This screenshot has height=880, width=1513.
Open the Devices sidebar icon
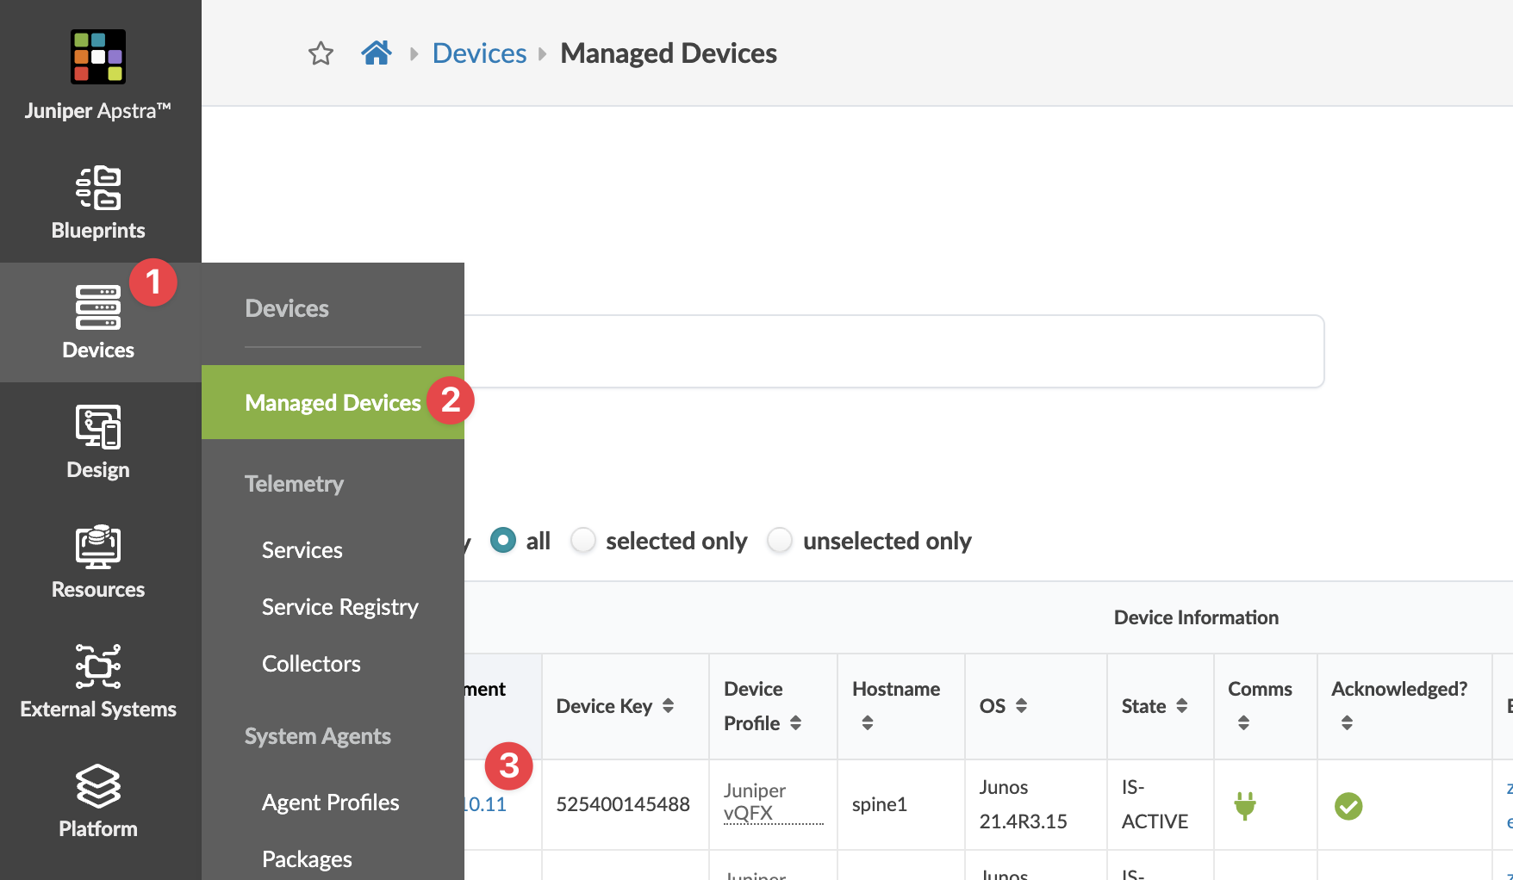pos(98,322)
